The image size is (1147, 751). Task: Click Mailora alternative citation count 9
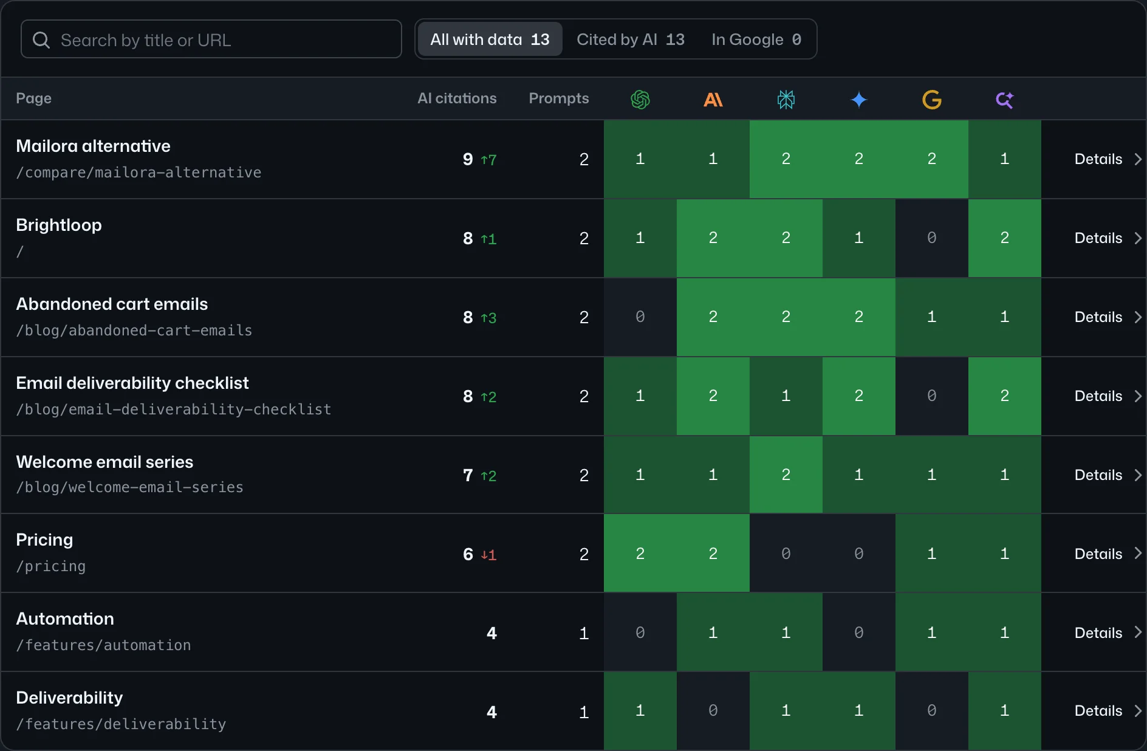pos(468,159)
